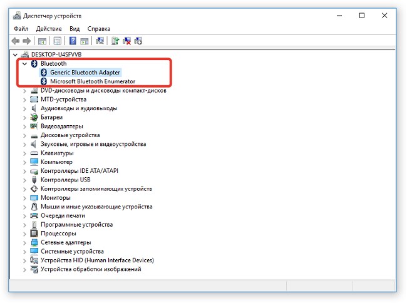Collapse the Bluetooth category
The width and height of the screenshot is (407, 303).
(24, 64)
